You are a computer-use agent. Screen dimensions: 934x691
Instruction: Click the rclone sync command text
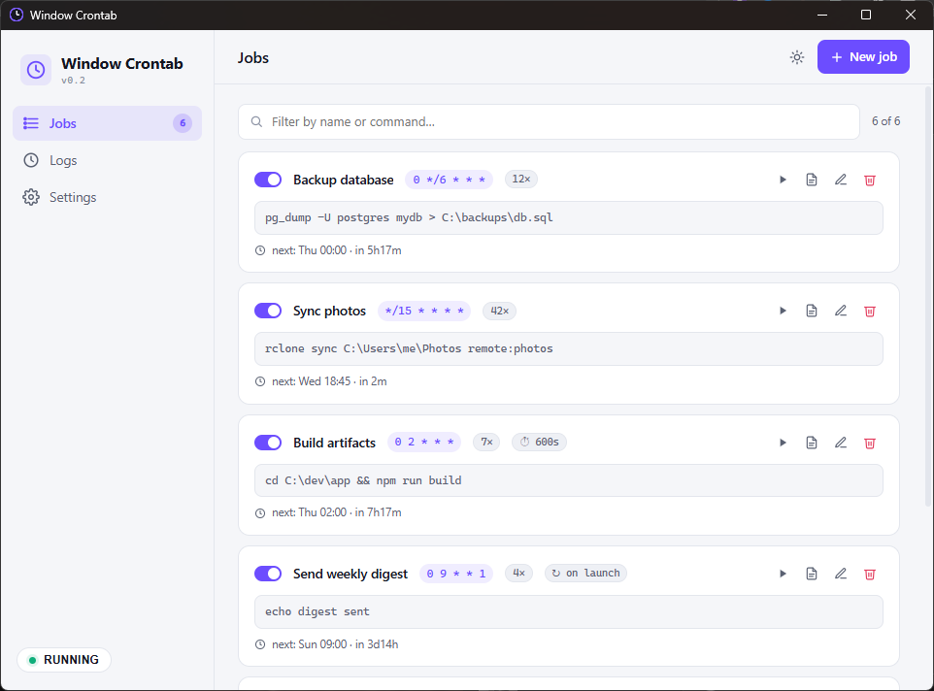pos(409,348)
